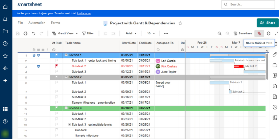The height and width of the screenshot is (139, 279).
Task: Click the Start Date column header
Action: [129, 43]
